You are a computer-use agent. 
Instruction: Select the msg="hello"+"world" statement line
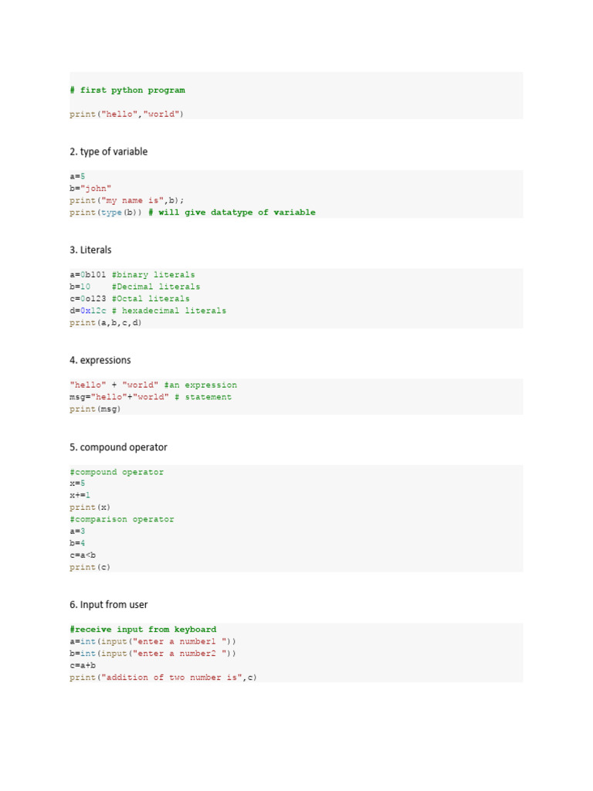coord(151,397)
